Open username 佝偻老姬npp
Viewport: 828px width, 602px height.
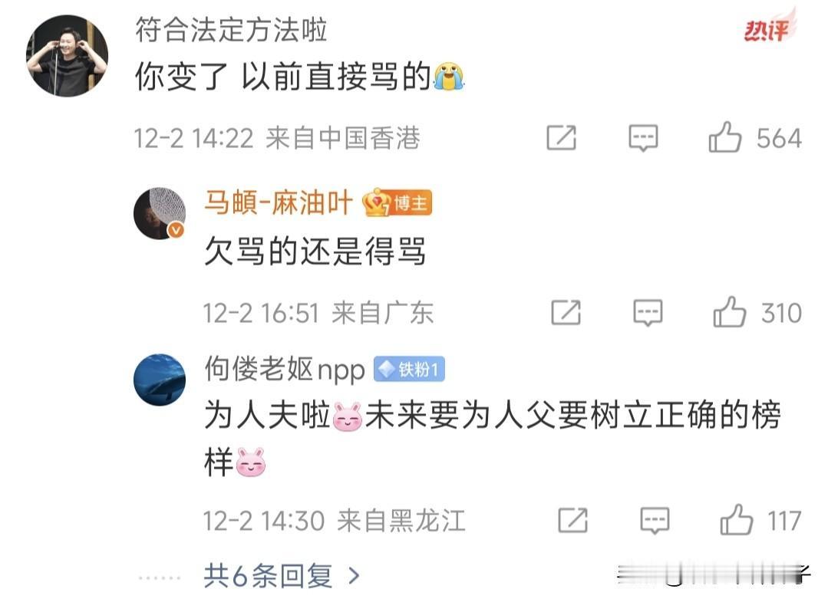click(284, 370)
